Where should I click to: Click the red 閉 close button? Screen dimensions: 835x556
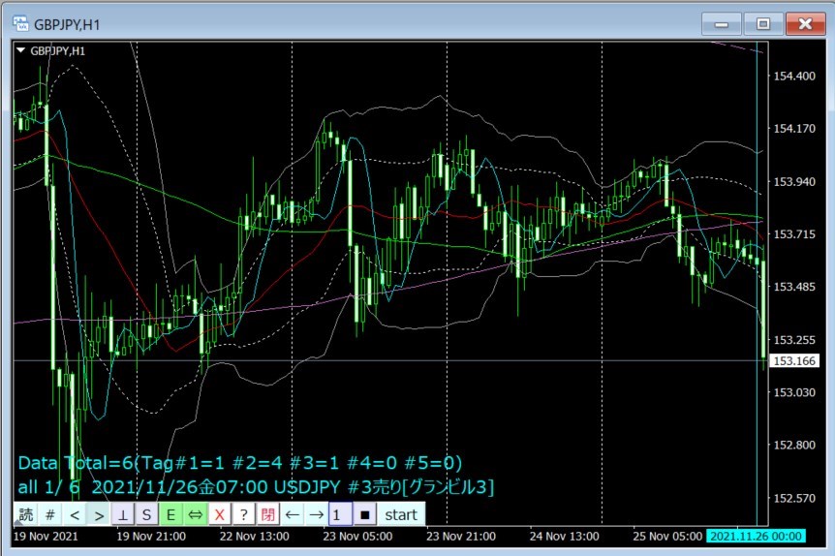267,514
